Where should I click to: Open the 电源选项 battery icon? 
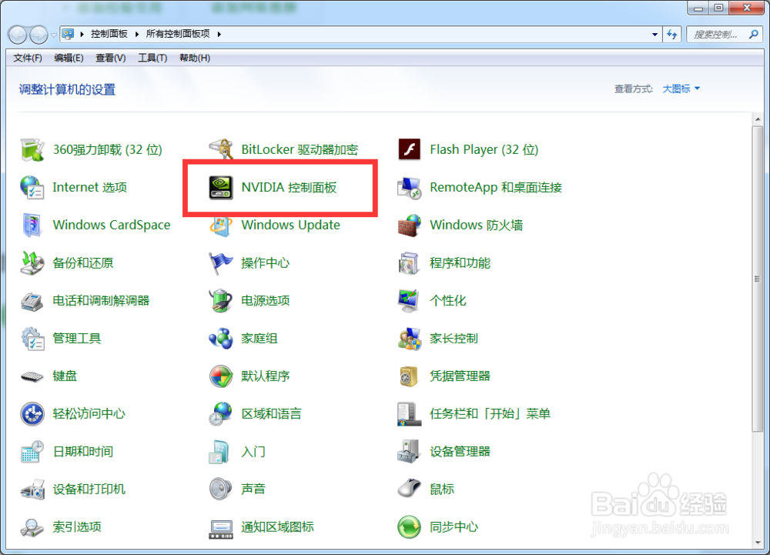pyautogui.click(x=221, y=300)
